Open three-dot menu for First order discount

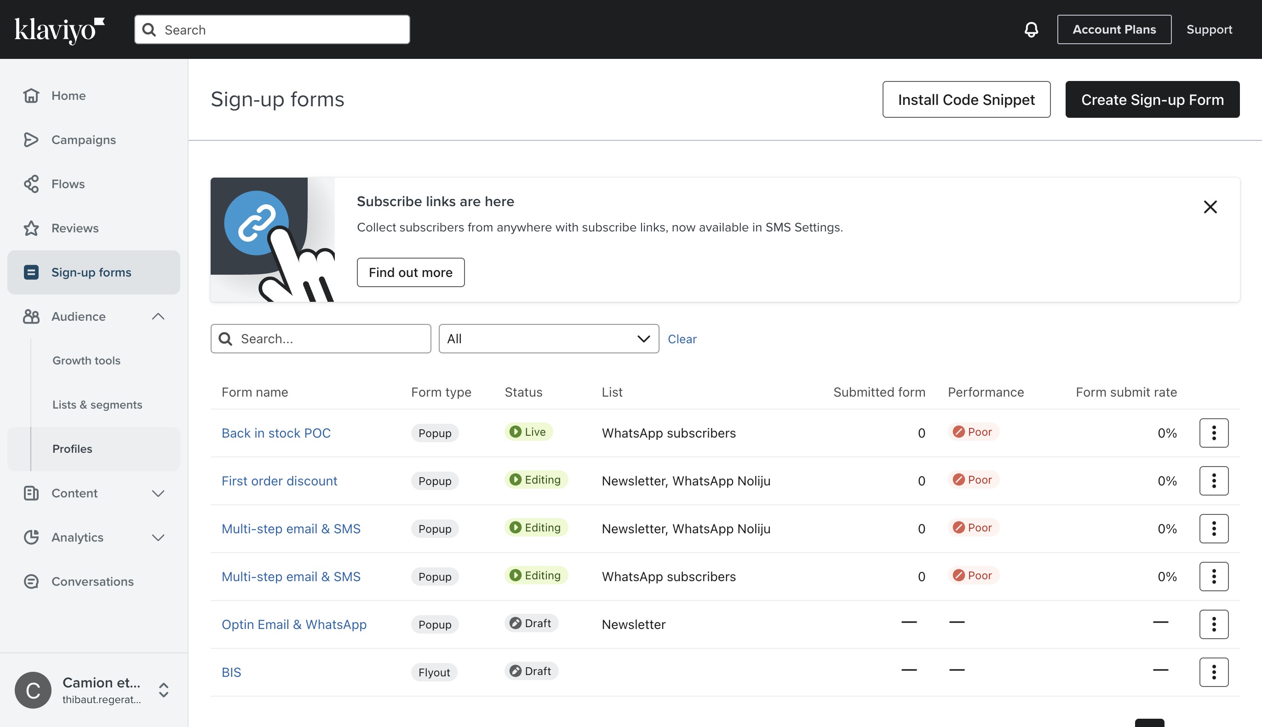pos(1214,481)
